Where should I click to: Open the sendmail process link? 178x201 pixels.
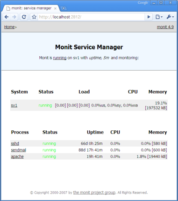pyautogui.click(x=18, y=150)
